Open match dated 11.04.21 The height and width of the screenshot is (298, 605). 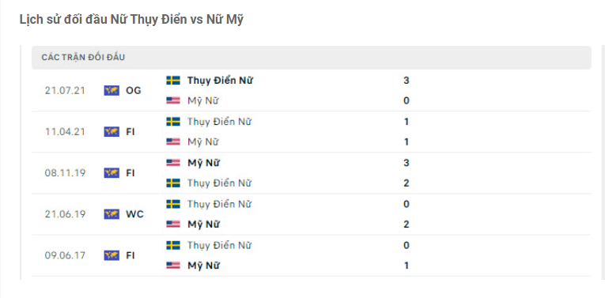(x=65, y=132)
